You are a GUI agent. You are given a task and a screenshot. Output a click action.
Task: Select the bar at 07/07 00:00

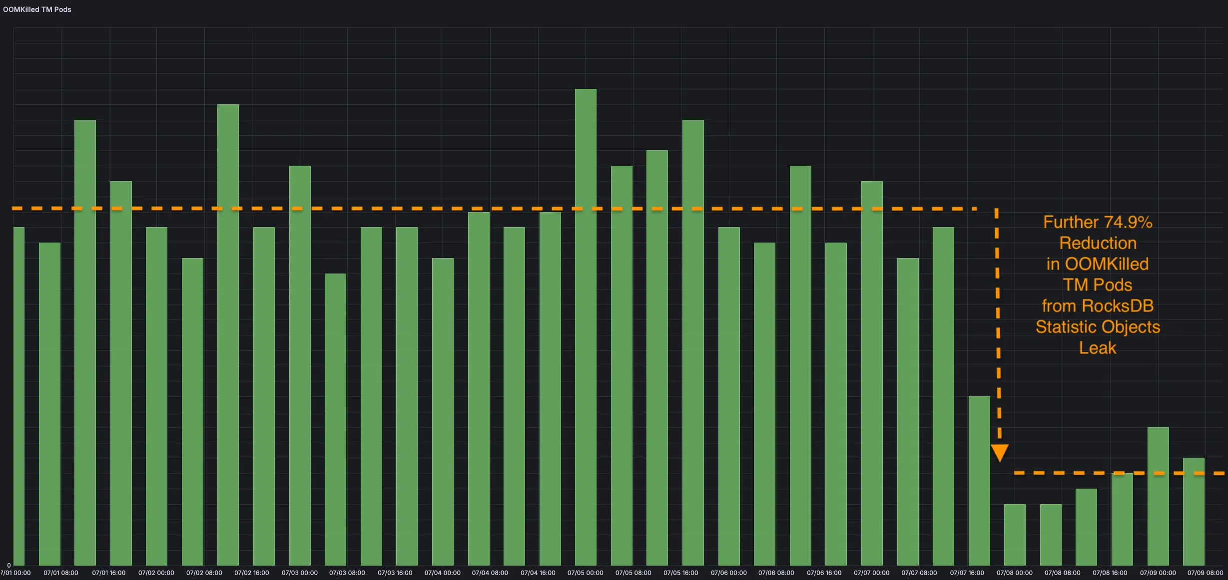coord(872,373)
